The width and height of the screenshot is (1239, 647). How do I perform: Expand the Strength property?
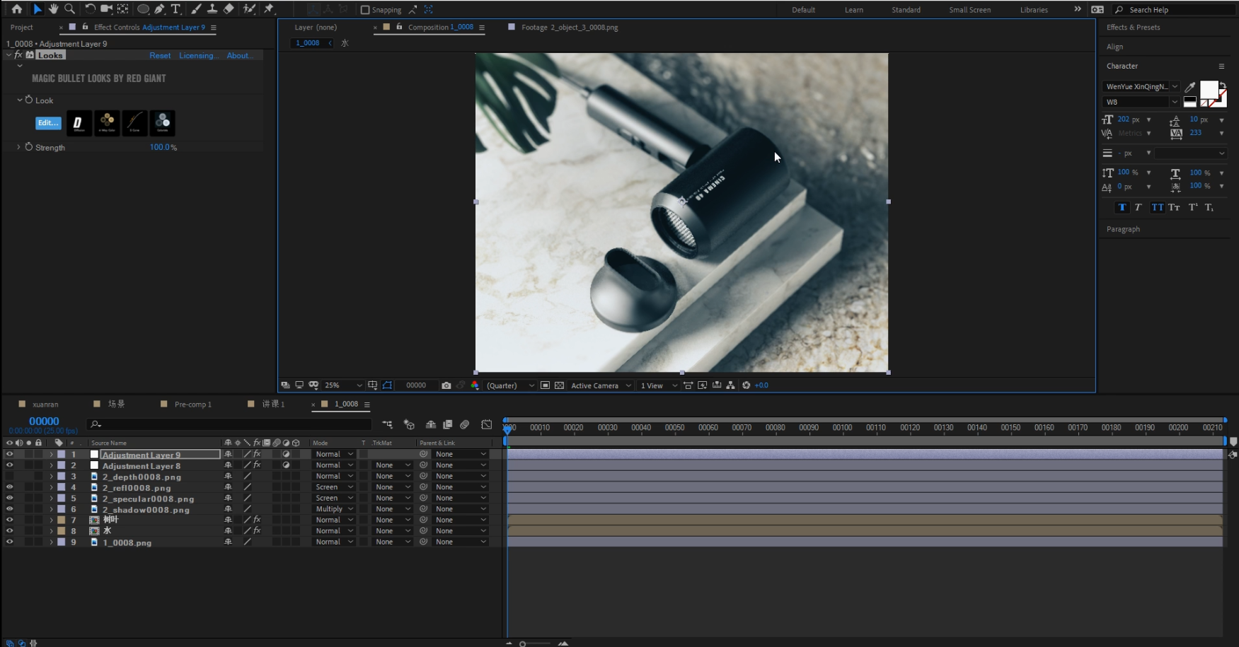click(18, 147)
